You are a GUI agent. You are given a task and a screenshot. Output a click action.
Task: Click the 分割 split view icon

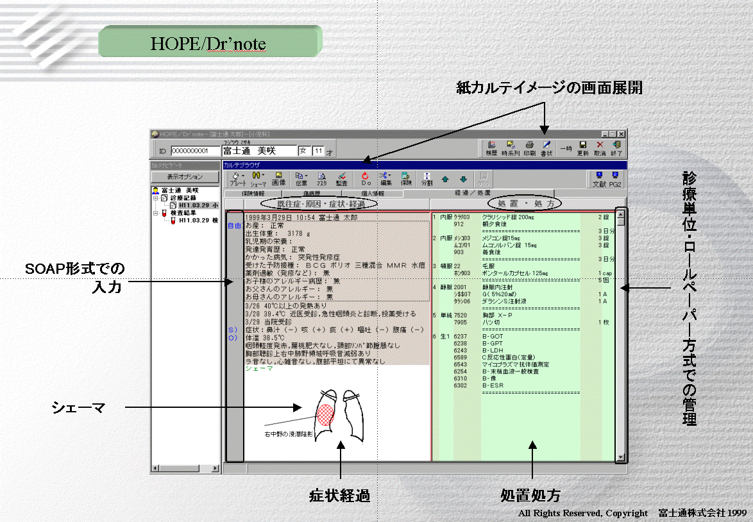(427, 178)
